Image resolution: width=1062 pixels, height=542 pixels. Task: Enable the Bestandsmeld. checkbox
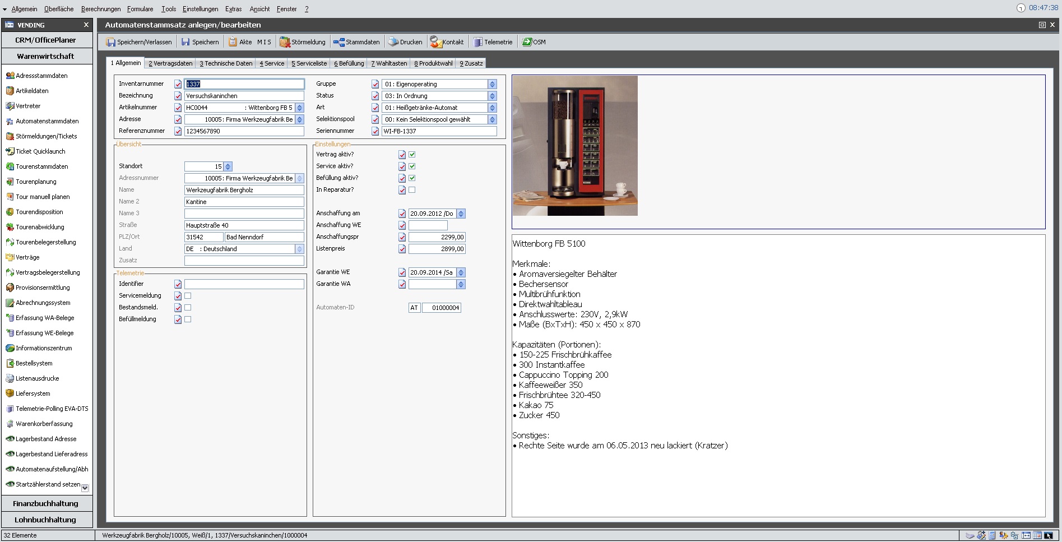click(188, 307)
